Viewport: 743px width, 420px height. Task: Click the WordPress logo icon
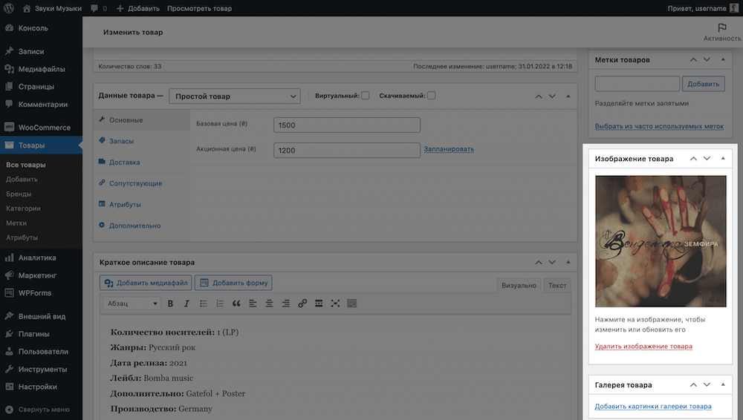pos(8,8)
